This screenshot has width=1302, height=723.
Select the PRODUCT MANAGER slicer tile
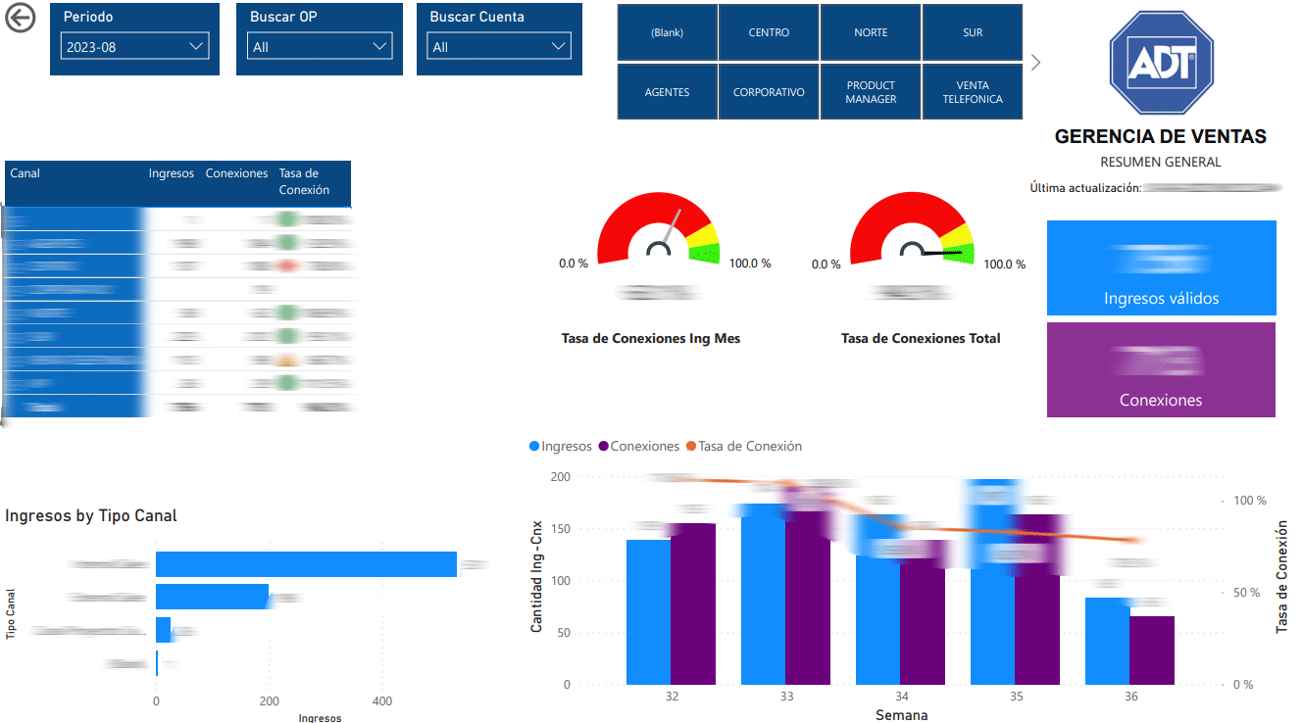pos(871,92)
